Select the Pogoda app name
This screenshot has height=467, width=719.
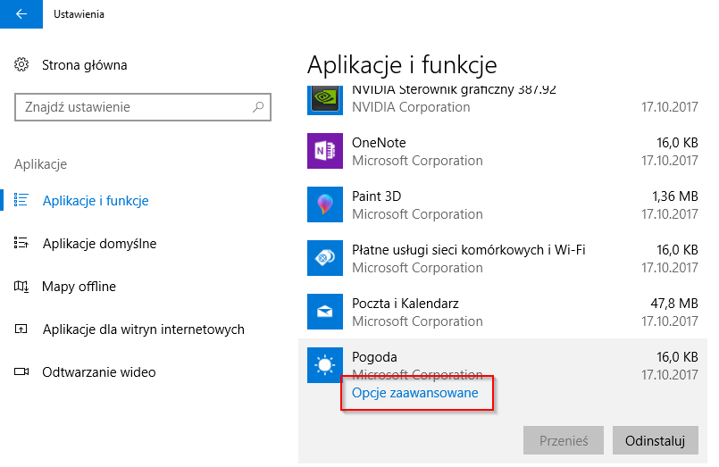[374, 357]
